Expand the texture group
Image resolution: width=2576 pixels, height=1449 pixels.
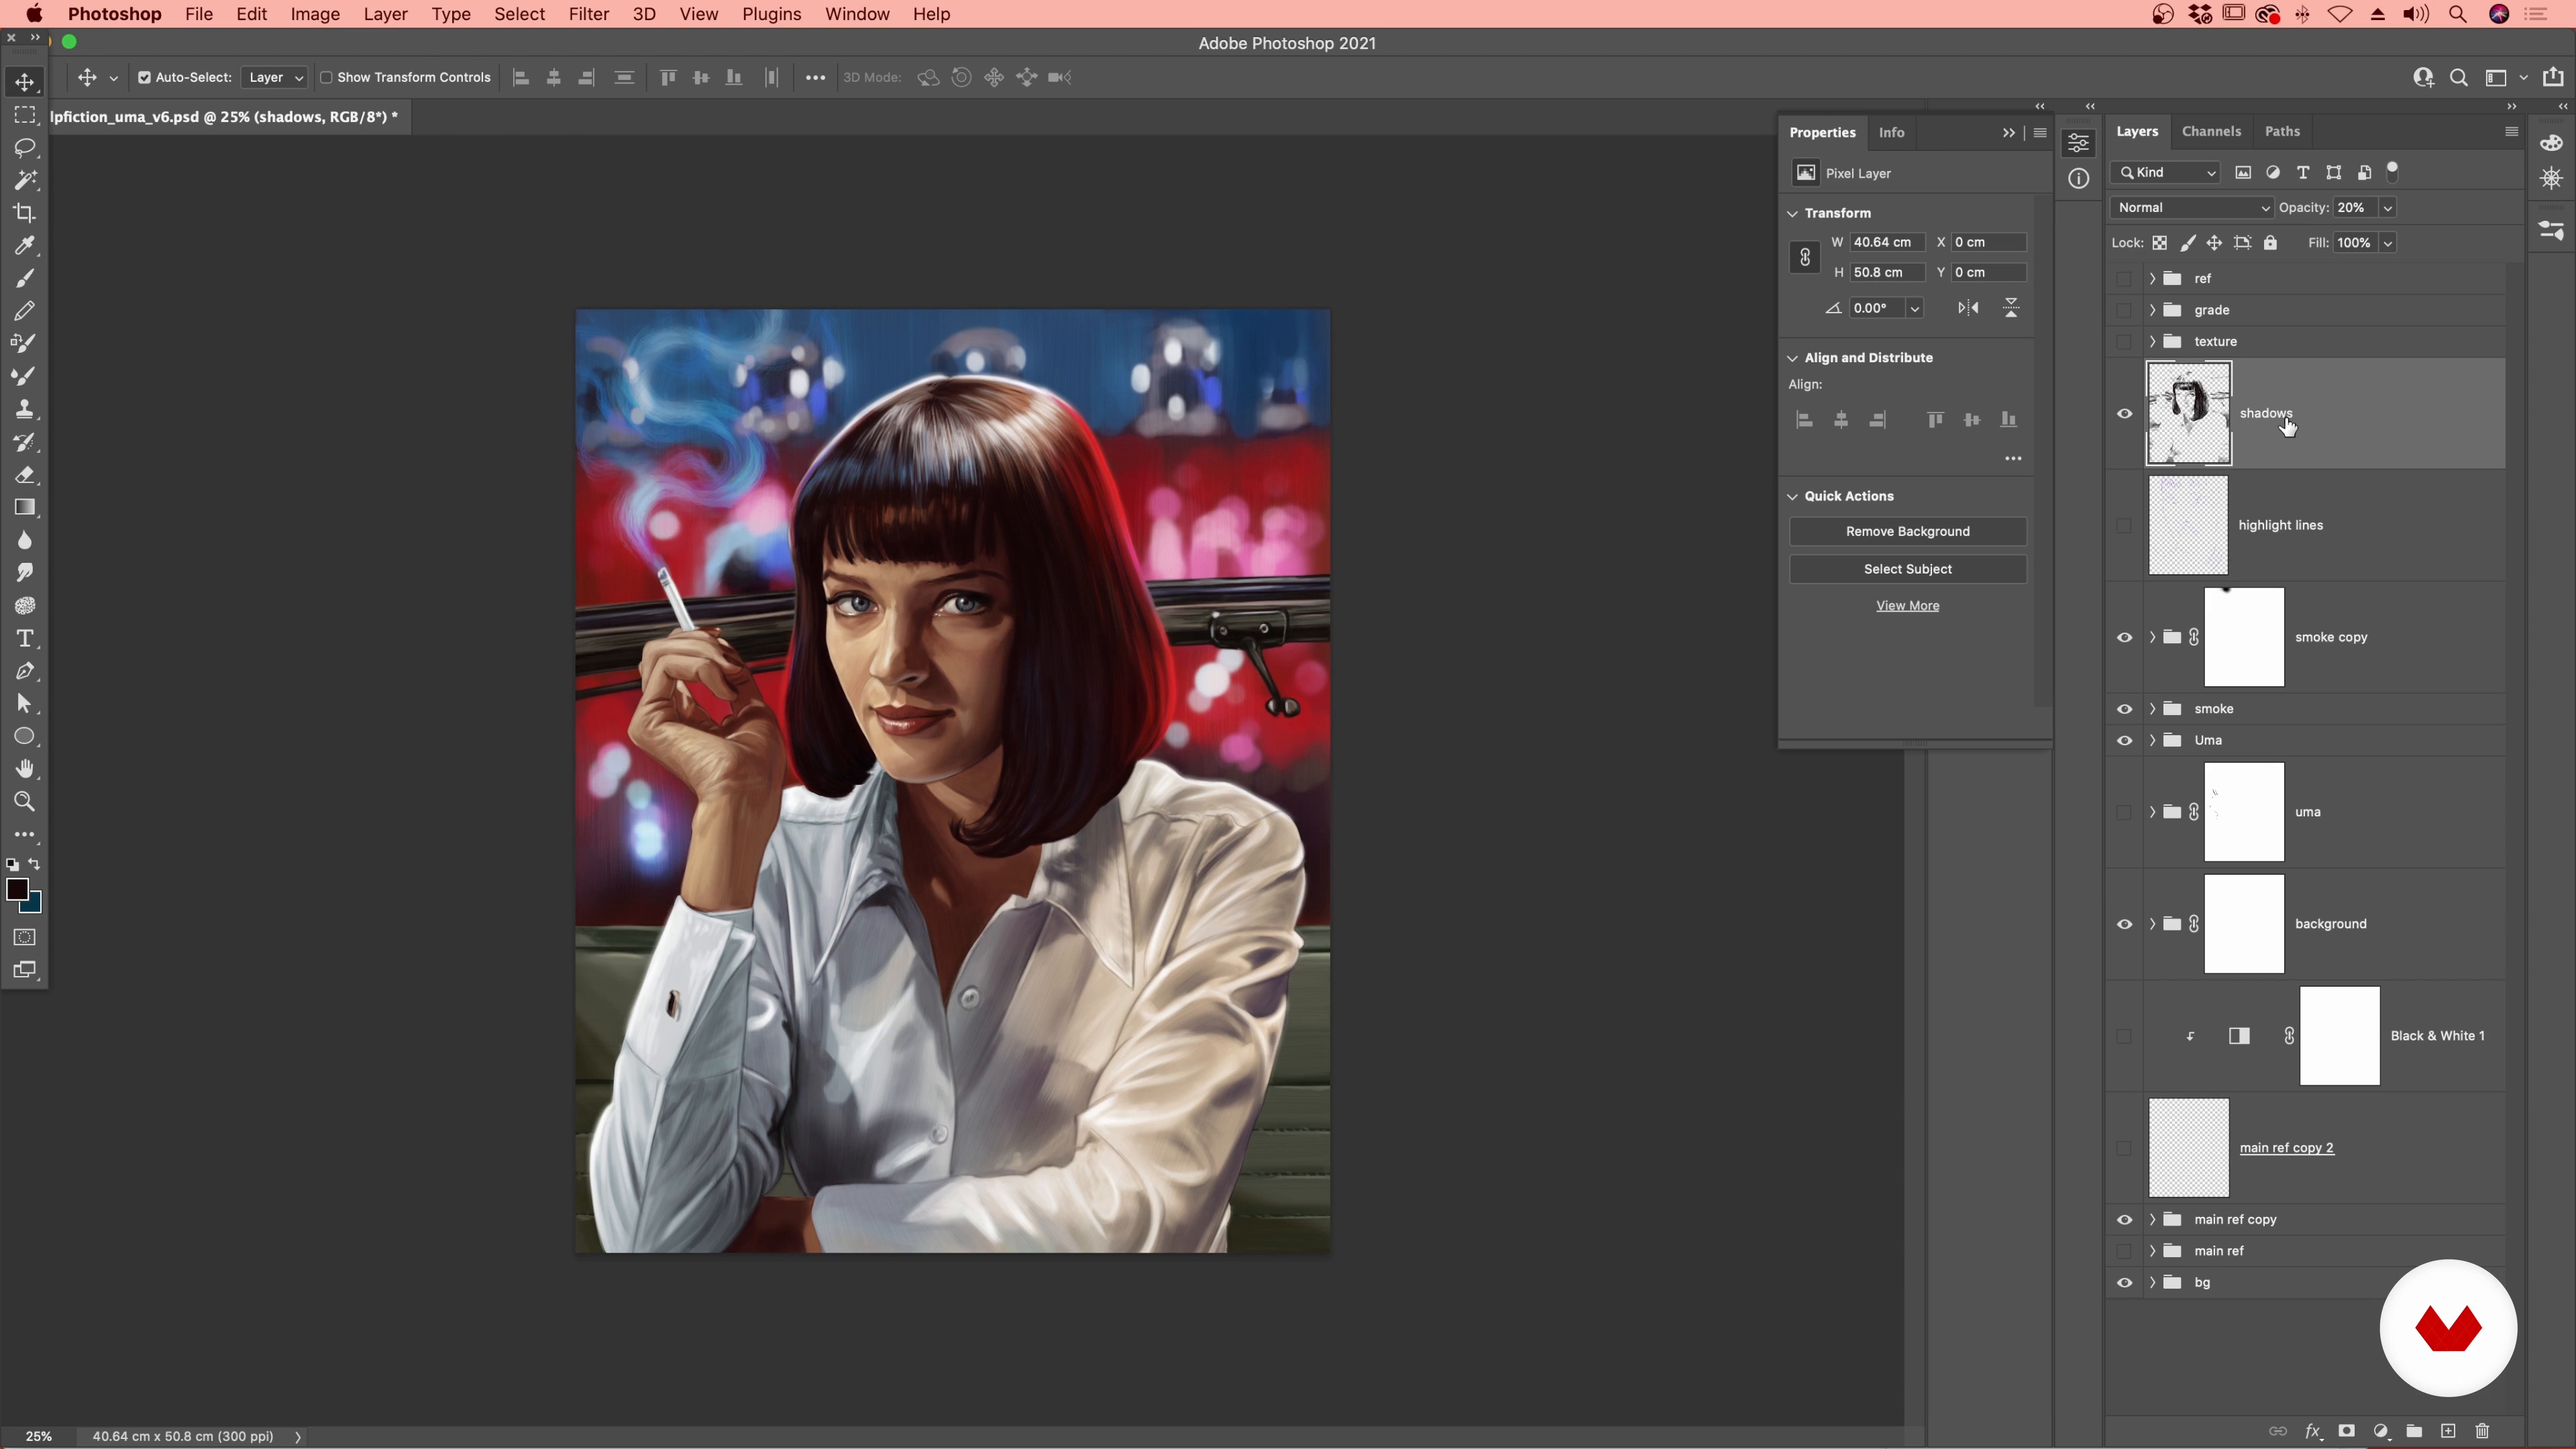pos(2152,341)
